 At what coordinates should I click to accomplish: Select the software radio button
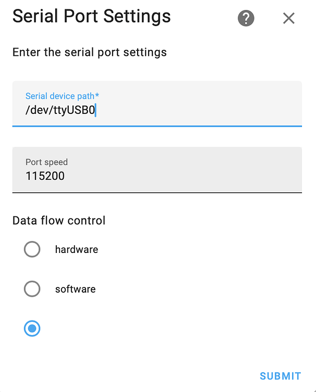coord(32,289)
